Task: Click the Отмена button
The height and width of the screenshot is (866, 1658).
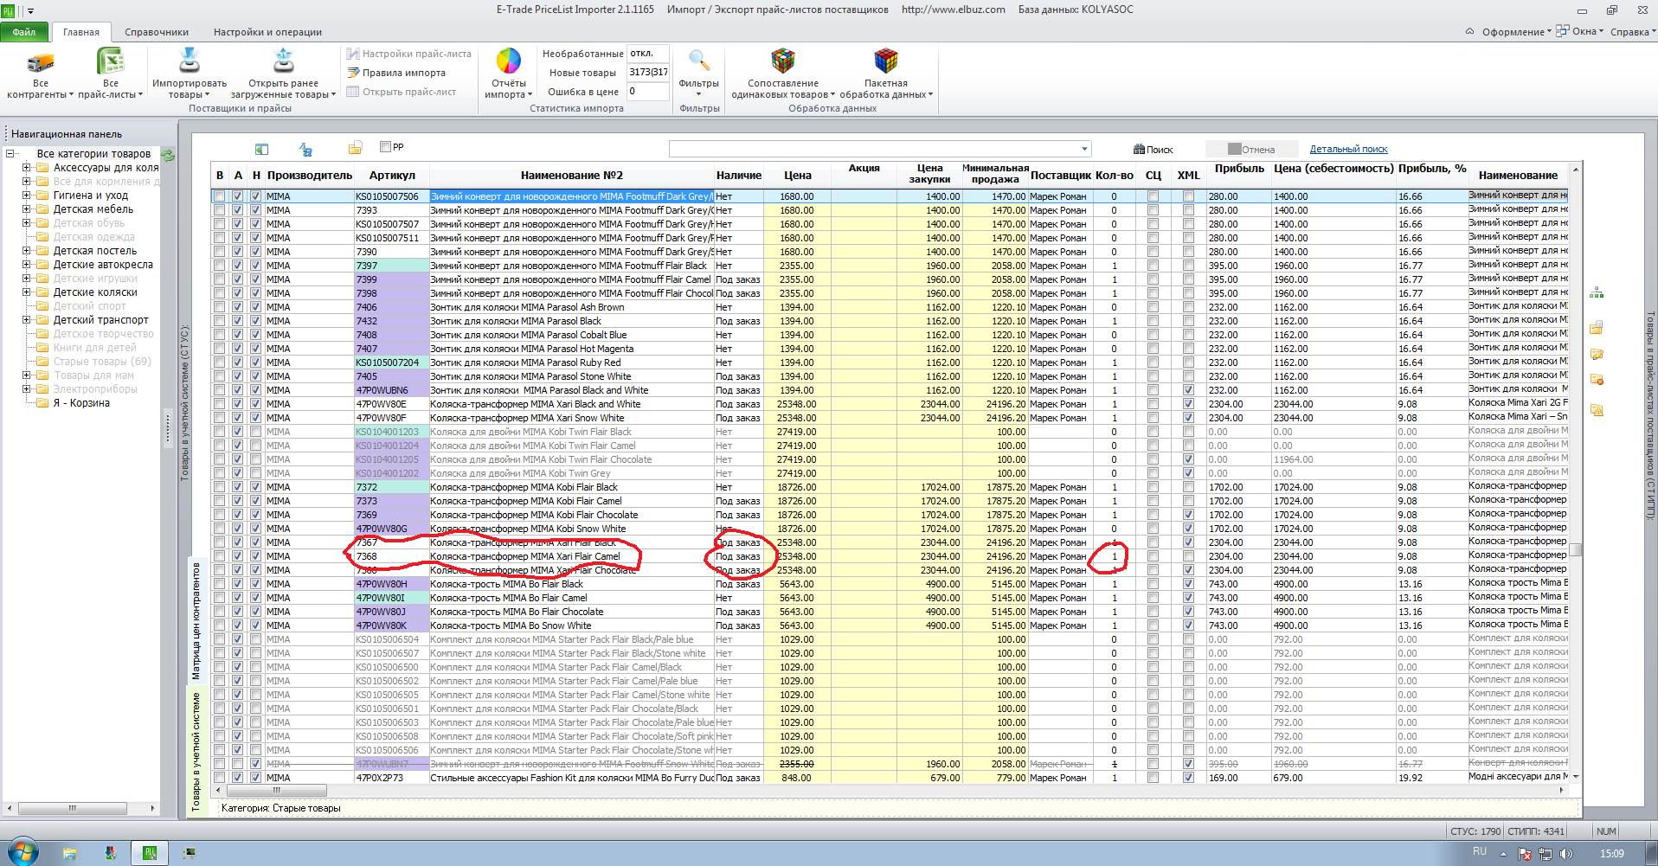Action: 1251,149
